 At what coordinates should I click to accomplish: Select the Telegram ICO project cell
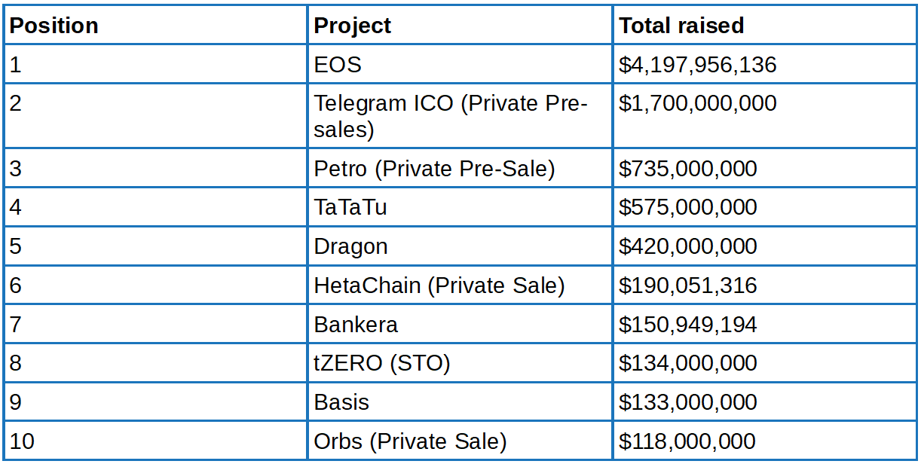(451, 116)
